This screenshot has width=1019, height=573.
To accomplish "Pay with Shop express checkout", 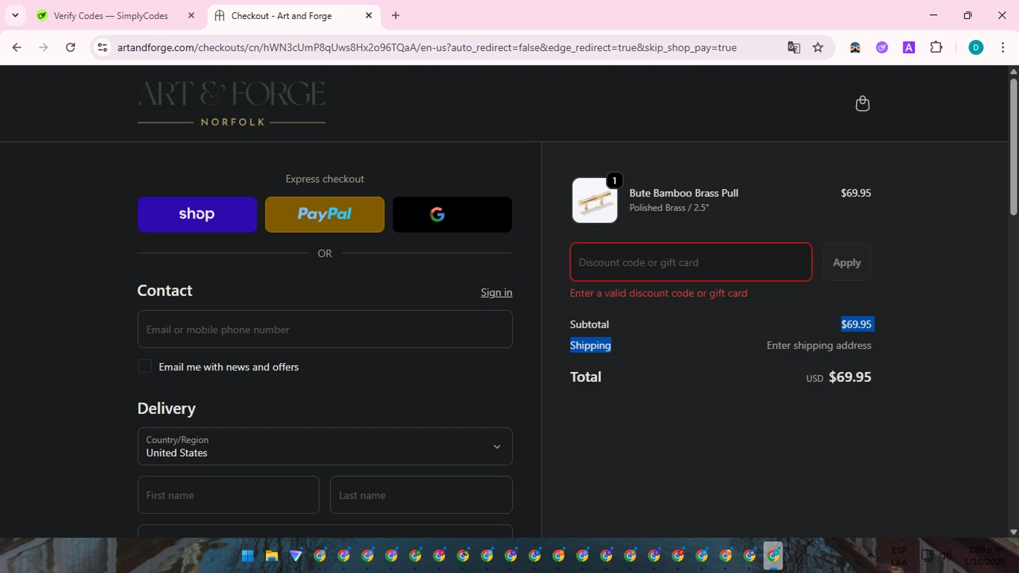I will click(197, 214).
